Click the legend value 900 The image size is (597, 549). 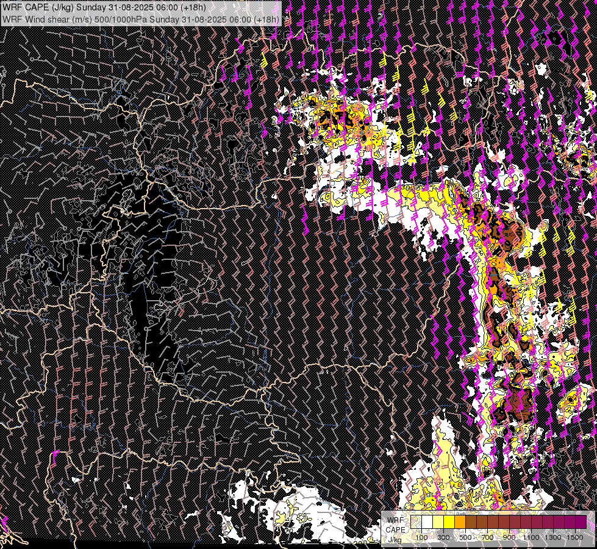(509, 537)
